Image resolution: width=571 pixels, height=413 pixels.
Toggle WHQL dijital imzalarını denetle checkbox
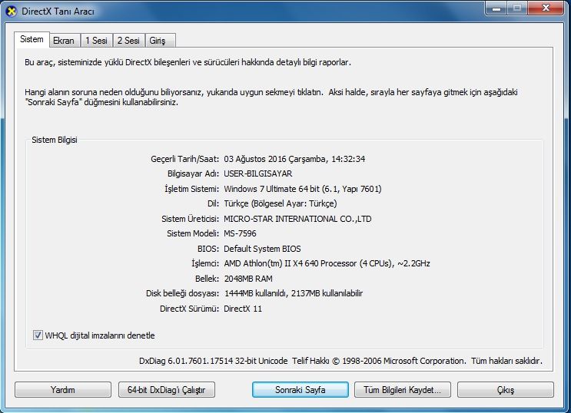pos(38,335)
